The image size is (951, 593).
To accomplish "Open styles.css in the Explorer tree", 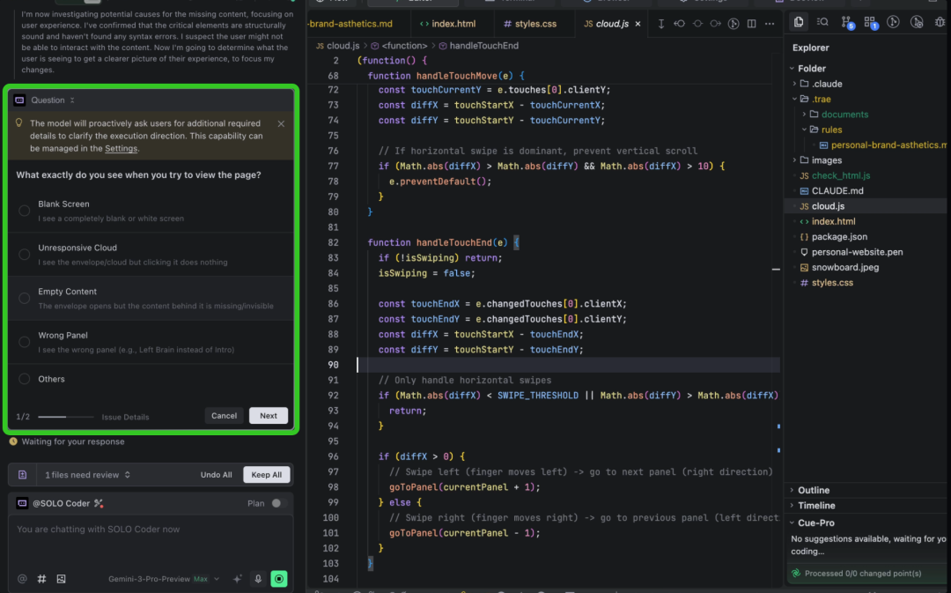I will (831, 283).
